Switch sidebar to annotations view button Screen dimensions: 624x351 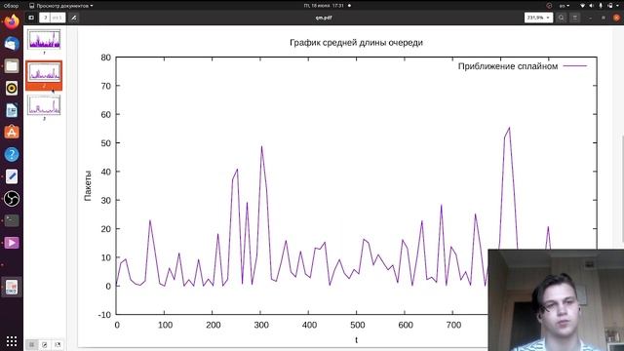click(45, 344)
